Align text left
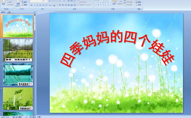 60,5
